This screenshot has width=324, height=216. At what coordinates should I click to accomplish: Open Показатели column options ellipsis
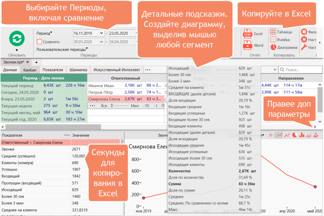67,135
